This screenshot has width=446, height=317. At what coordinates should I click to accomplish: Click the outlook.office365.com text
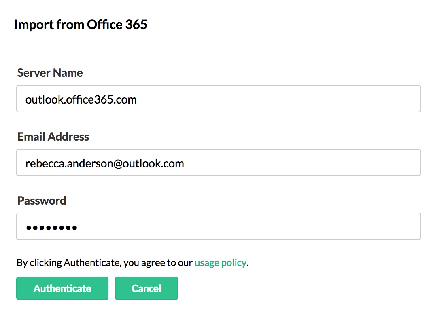pyautogui.click(x=81, y=99)
